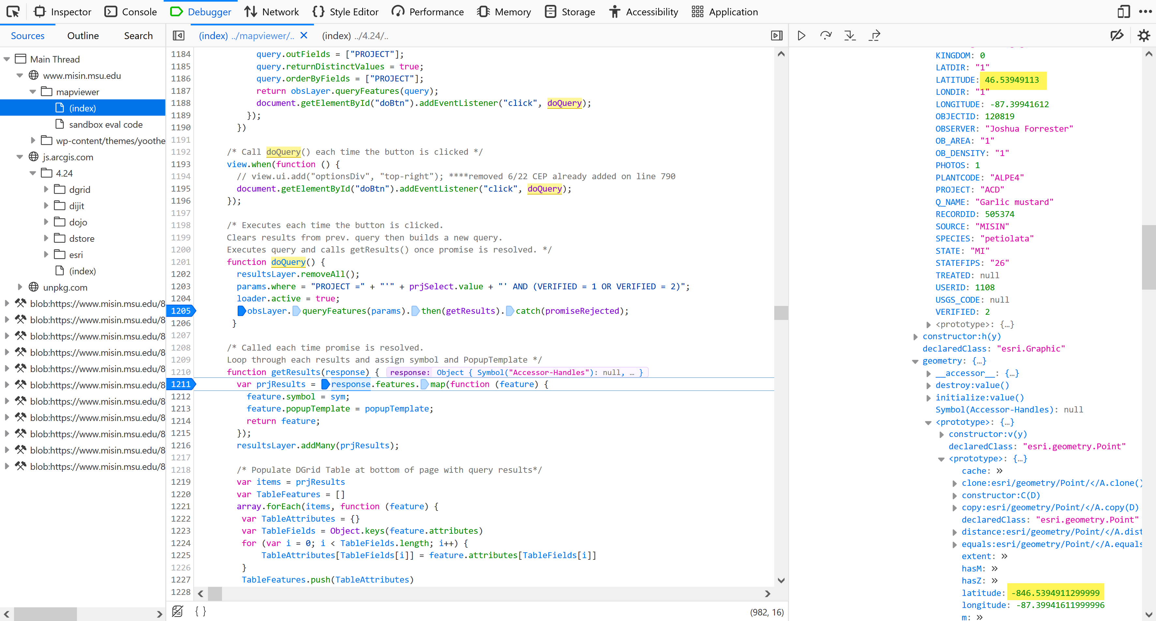The image size is (1156, 621).
Task: Close the mapviewer index tab
Action: pos(304,36)
